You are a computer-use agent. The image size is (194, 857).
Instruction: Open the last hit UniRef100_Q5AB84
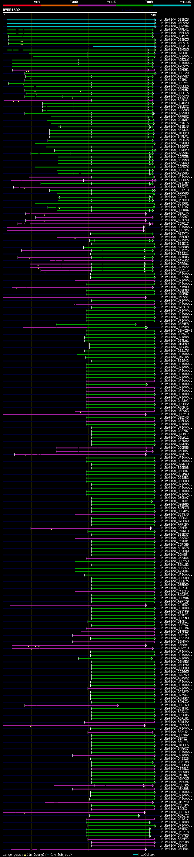pos(174,849)
